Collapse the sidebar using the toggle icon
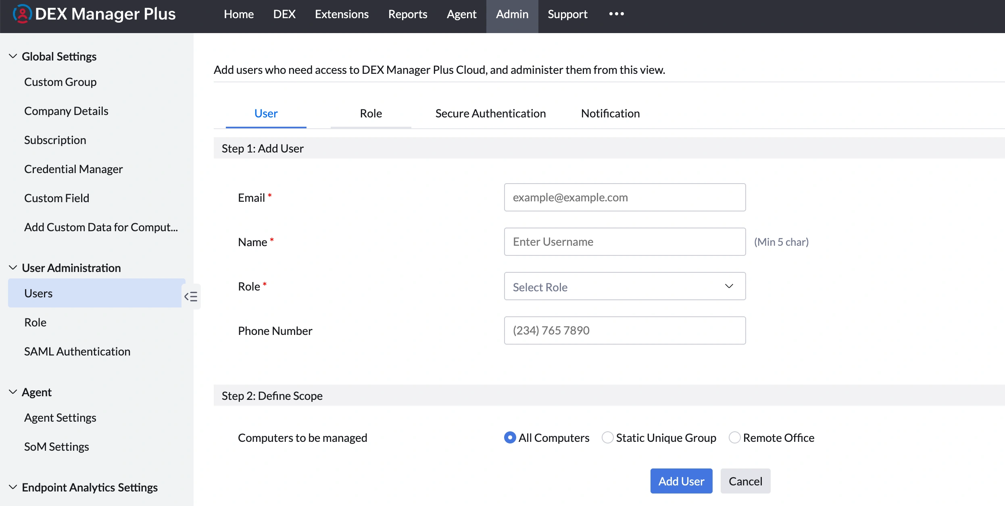Viewport: 1005px width, 506px height. coord(191,297)
